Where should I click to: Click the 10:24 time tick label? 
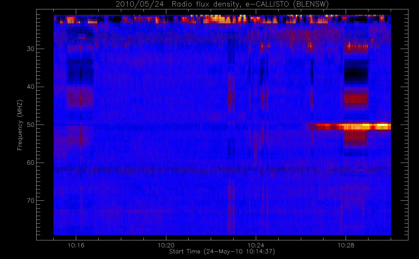tap(256, 245)
